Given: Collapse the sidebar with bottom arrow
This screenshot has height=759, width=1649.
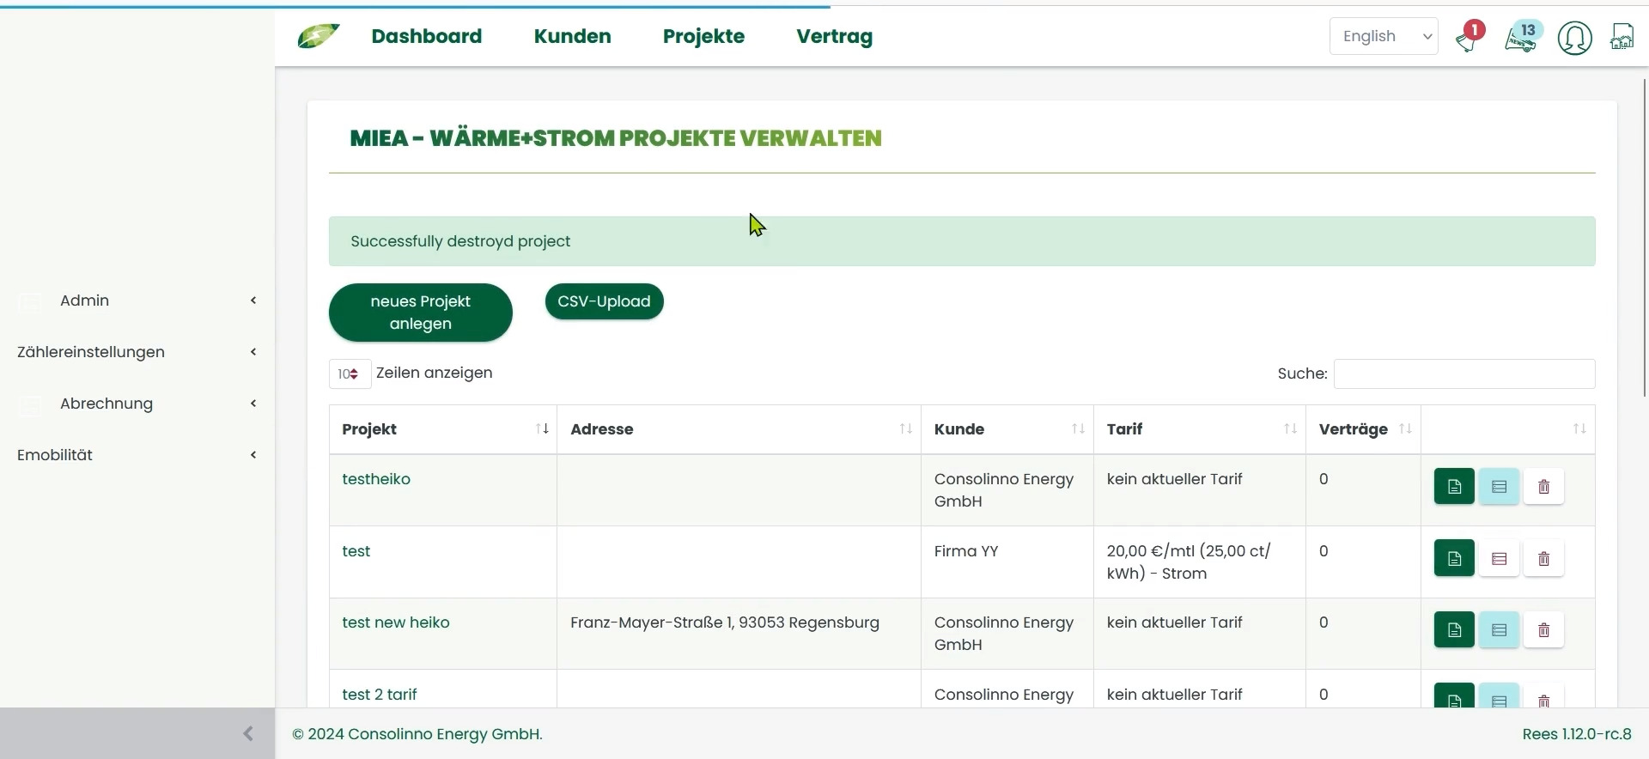Looking at the screenshot, I should point(247,733).
